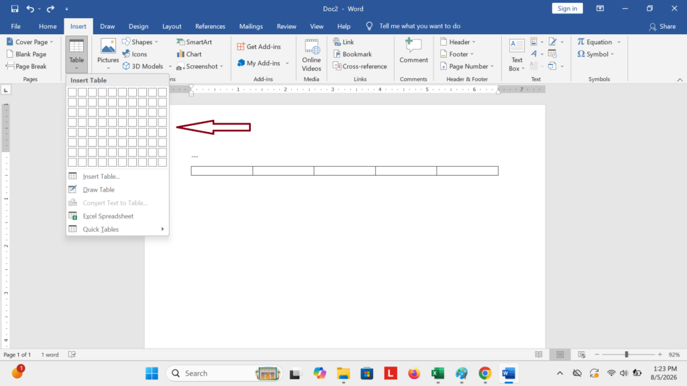Viewport: 687px width, 386px height.
Task: Expand the Quick Tables submenu
Action: click(x=117, y=229)
